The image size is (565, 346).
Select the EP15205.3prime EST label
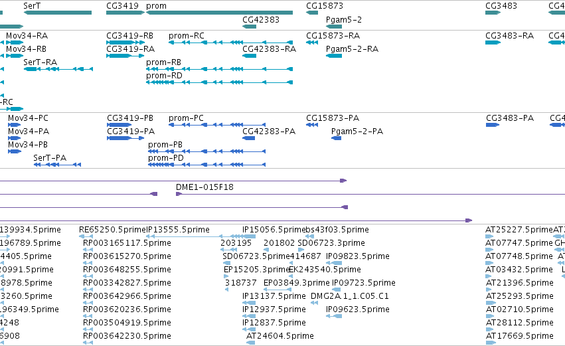coord(257,270)
